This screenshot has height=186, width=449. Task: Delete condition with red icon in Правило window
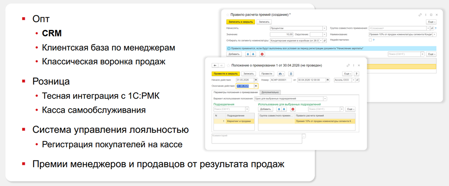click(262, 54)
